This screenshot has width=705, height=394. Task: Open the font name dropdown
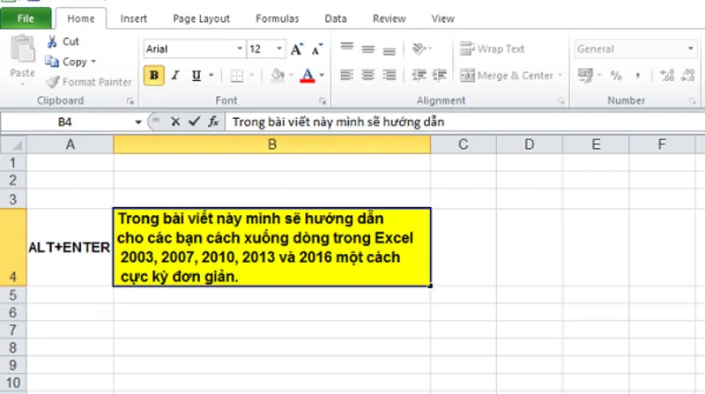click(240, 48)
